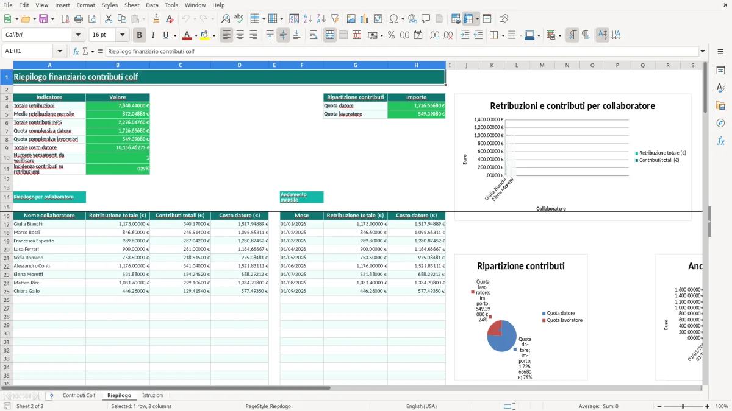This screenshot has width=732, height=411.
Task: Sort ascending
Action: pos(308,19)
